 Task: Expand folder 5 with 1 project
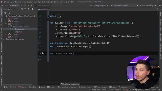pos(6,37)
